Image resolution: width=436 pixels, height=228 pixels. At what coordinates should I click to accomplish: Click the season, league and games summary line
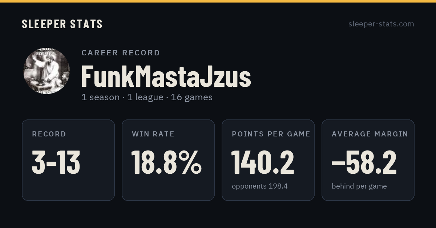click(x=147, y=97)
